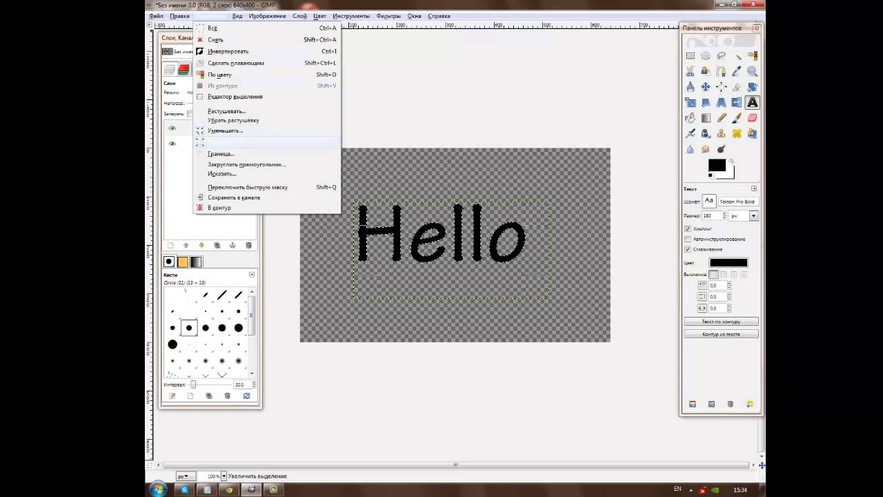Open the Файл menu
883x497 pixels.
click(156, 16)
